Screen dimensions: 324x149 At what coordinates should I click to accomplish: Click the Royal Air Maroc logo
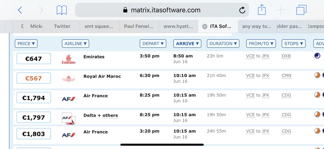69,79
